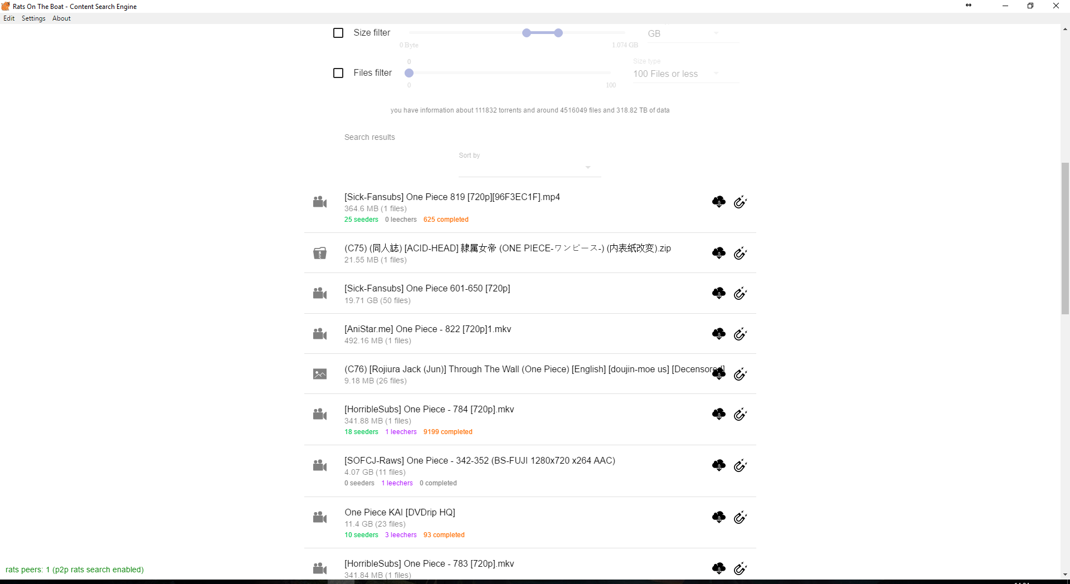This screenshot has width=1070, height=584.
Task: Open the Settings menu
Action: [33, 18]
